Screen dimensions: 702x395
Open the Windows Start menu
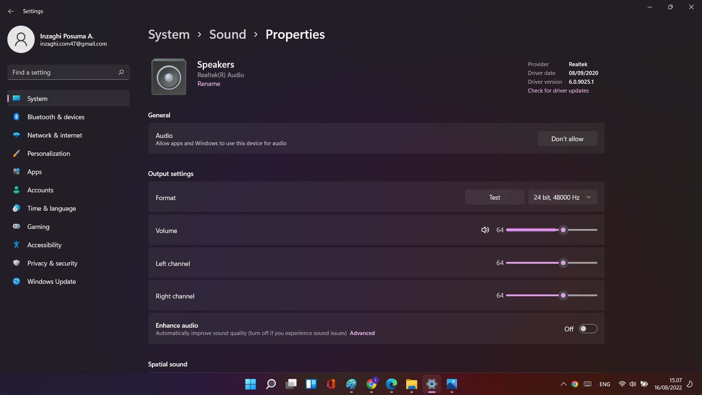pos(250,384)
